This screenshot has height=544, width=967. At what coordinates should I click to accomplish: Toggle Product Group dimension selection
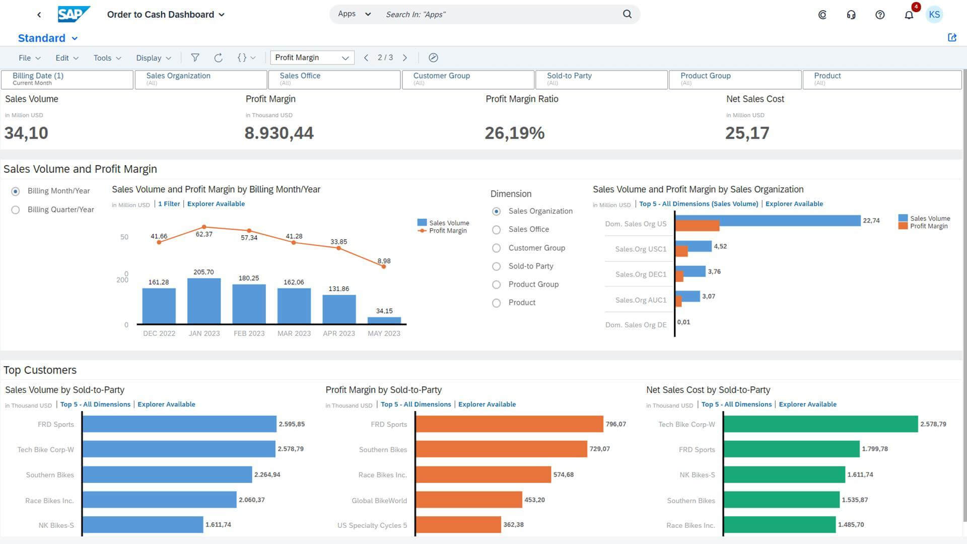497,284
